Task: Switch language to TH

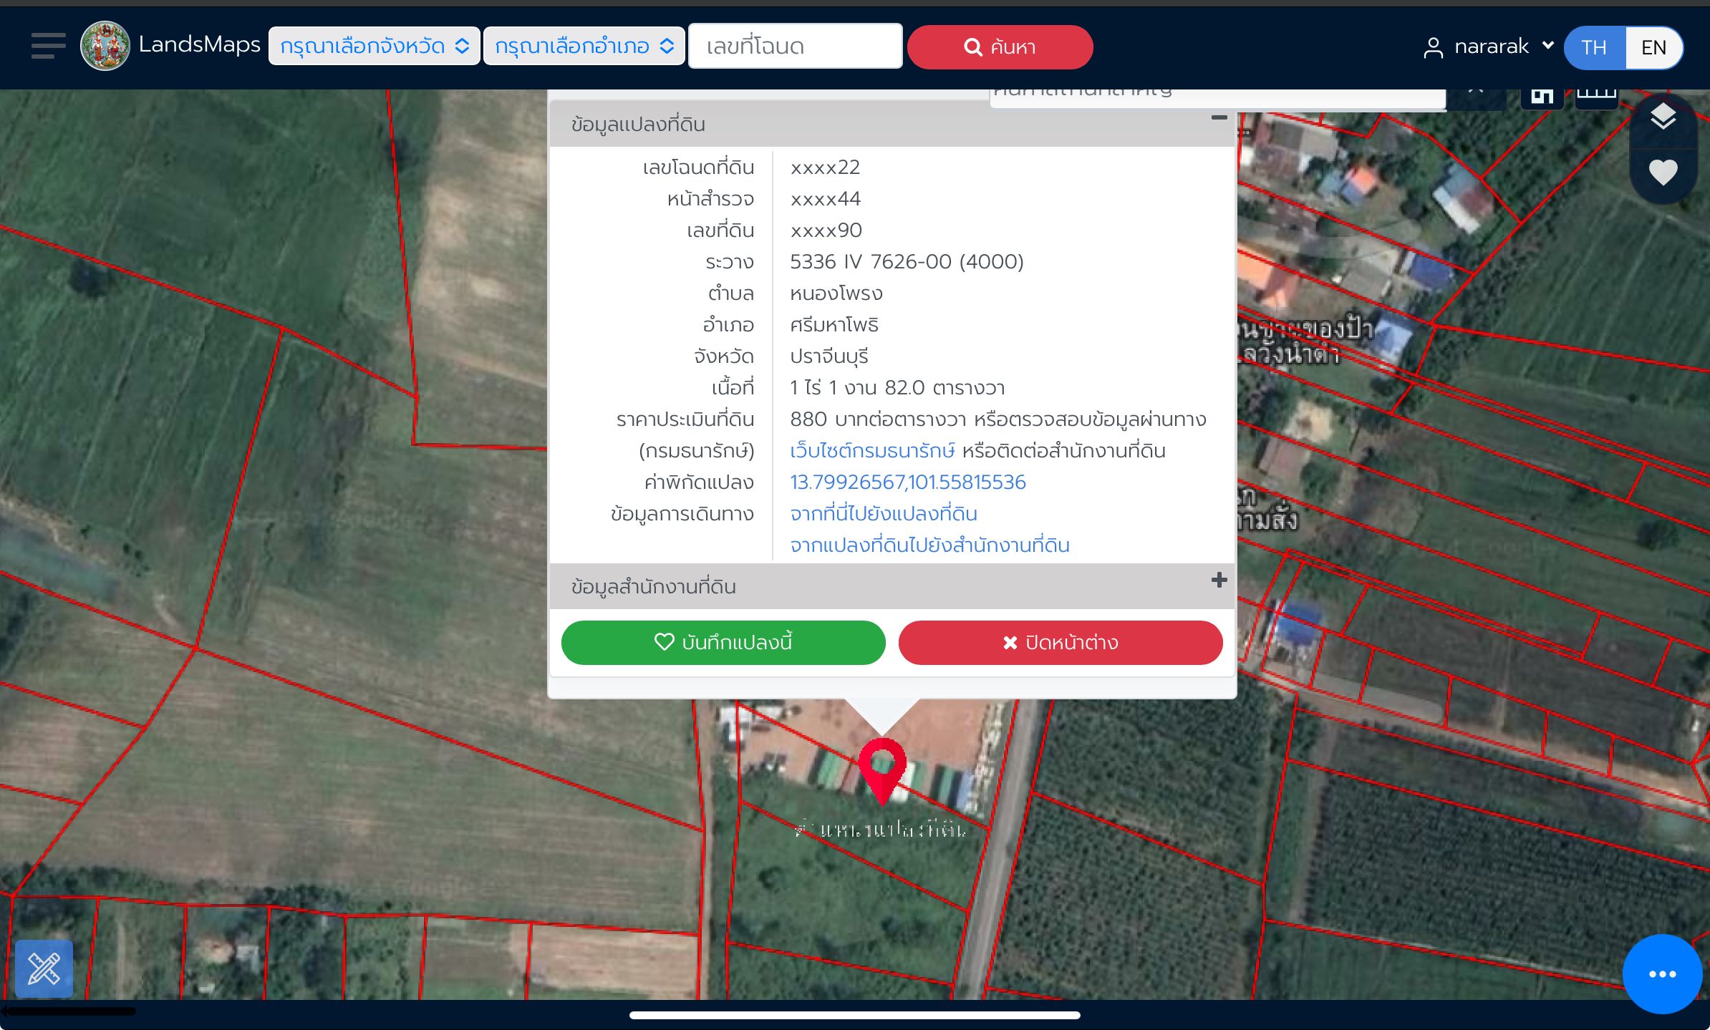Action: (x=1595, y=47)
